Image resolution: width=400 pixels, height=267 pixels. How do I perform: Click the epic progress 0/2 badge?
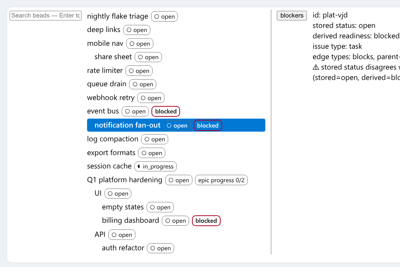coord(221,180)
